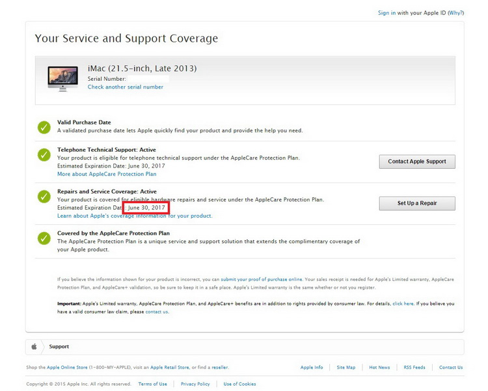Follow submit your proof of purchase online

262,280
